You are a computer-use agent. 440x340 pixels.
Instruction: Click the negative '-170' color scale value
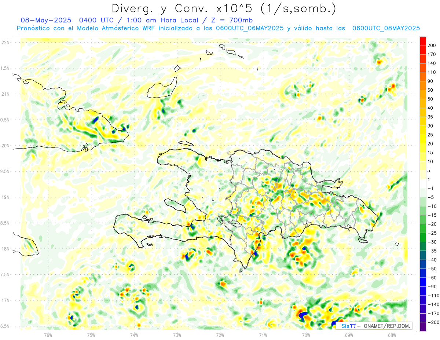[x=433, y=314]
